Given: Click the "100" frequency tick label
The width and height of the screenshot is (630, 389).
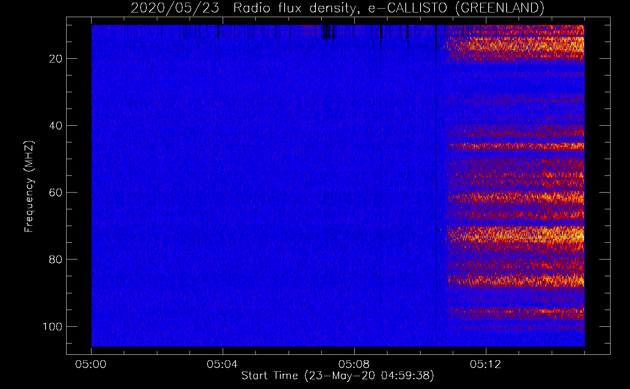Looking at the screenshot, I should tap(53, 326).
